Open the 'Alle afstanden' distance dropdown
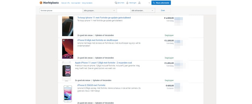 143,10
